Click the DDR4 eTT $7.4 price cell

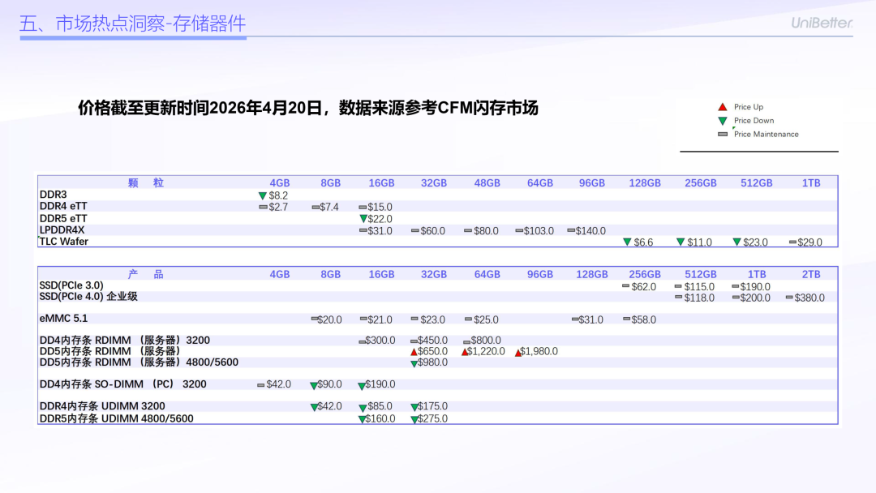pos(329,207)
